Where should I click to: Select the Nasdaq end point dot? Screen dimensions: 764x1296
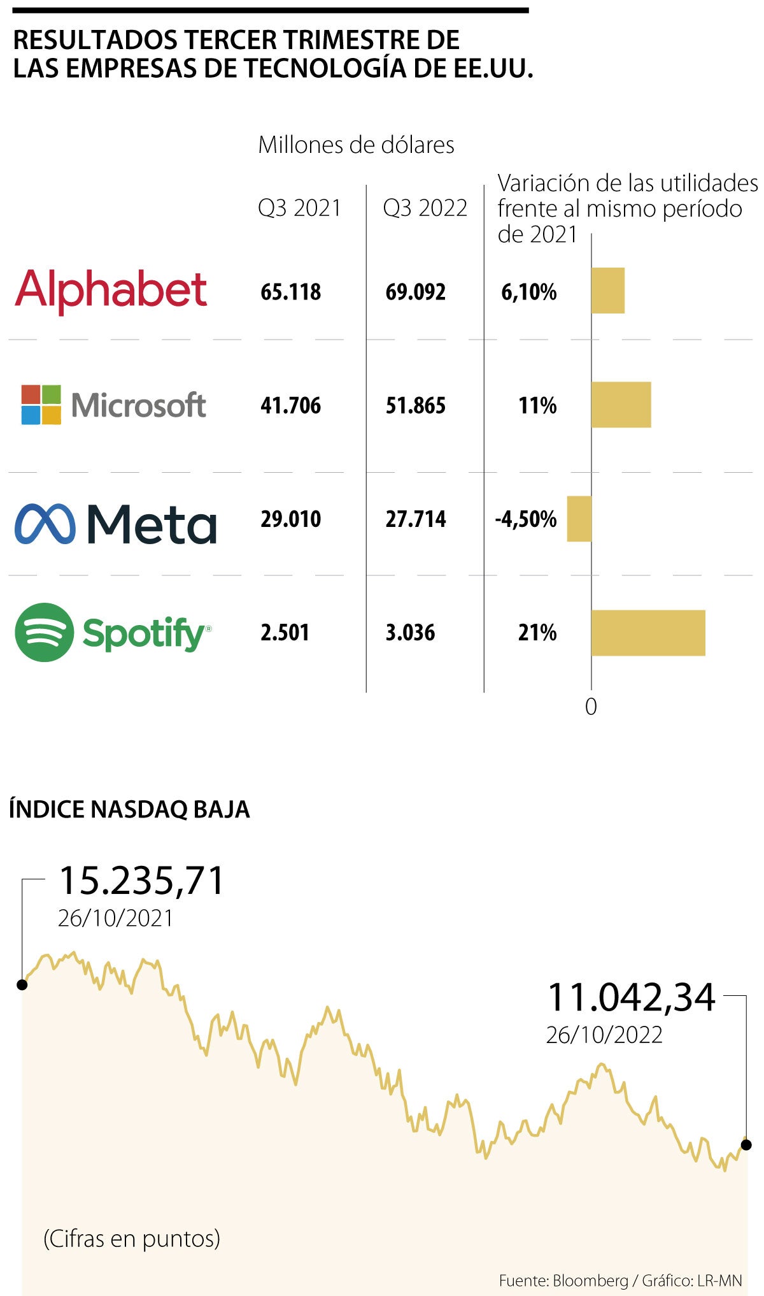point(746,1144)
